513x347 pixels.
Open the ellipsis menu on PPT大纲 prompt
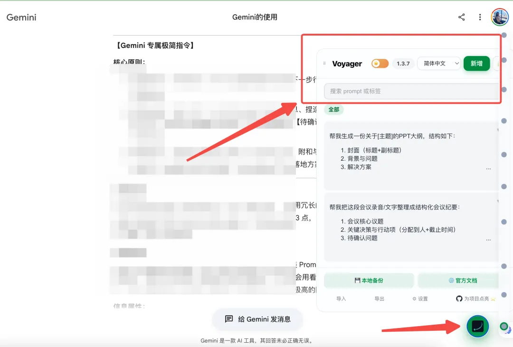(x=488, y=168)
